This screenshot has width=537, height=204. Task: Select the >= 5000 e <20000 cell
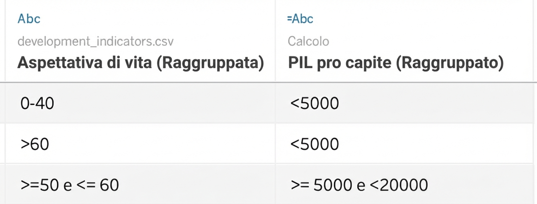[359, 185]
